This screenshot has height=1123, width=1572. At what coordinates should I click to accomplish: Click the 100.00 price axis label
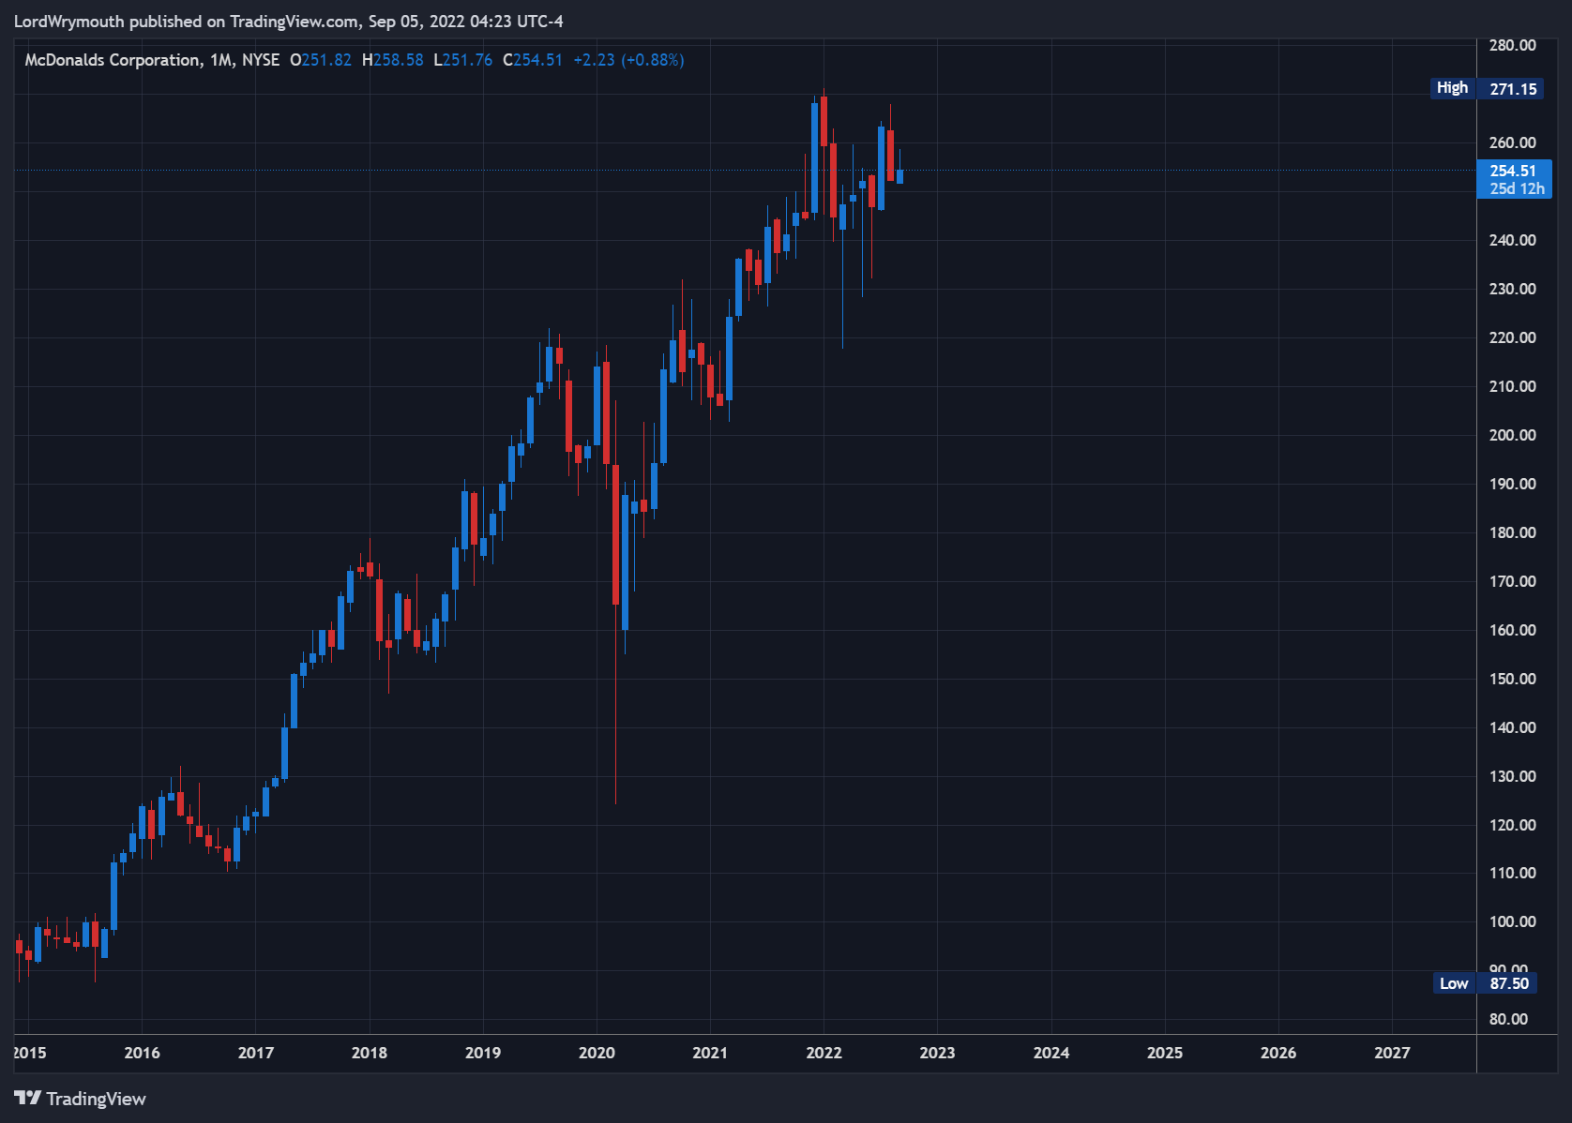pos(1512,921)
